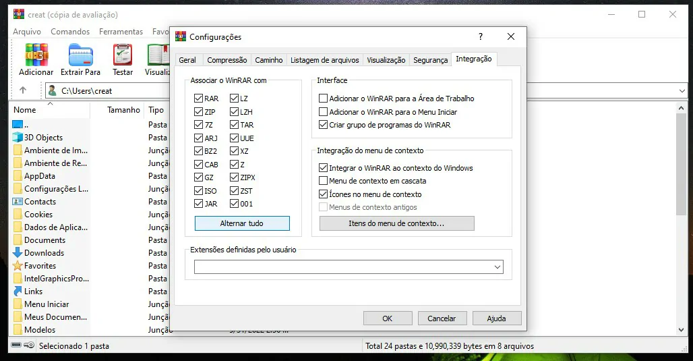Click the help question mark in Configurações
Screen dimensions: 693x361
coord(481,36)
